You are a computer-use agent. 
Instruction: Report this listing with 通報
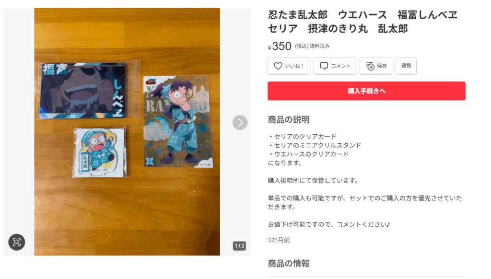406,66
